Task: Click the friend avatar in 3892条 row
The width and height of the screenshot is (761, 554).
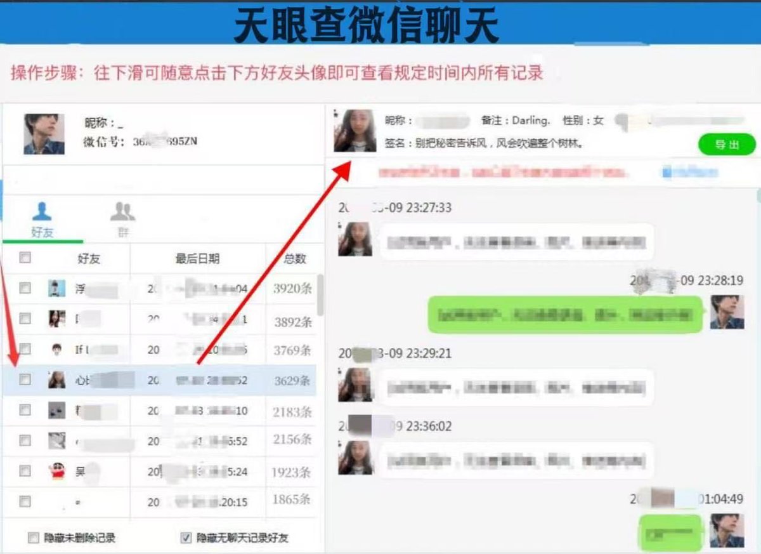Action: click(57, 319)
